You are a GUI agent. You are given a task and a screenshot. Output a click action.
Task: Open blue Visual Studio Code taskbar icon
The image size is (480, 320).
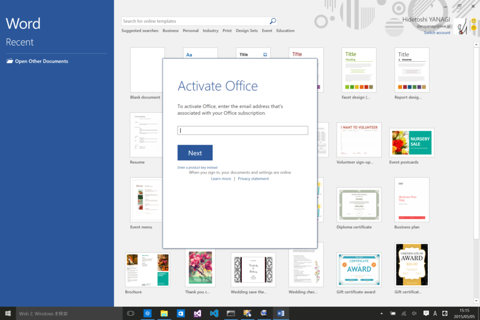pos(214,313)
